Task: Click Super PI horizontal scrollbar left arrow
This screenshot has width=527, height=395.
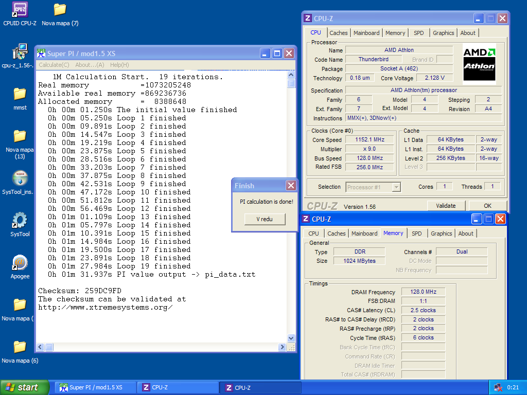Action: 40,347
